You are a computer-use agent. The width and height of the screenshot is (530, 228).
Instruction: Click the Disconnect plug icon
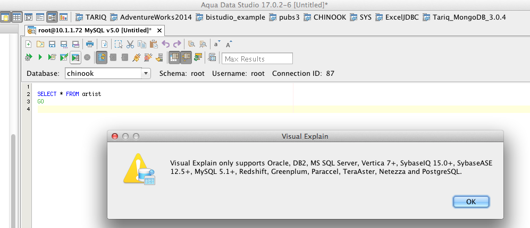point(148,58)
